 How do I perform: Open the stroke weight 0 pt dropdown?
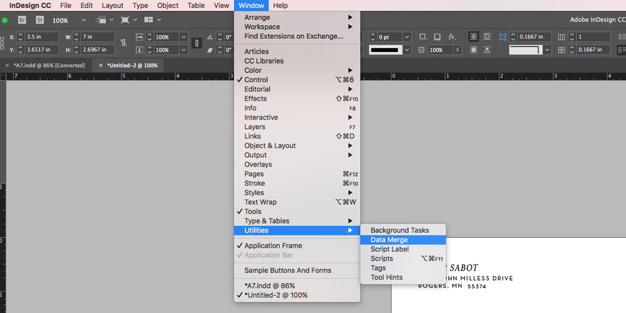[x=407, y=37]
